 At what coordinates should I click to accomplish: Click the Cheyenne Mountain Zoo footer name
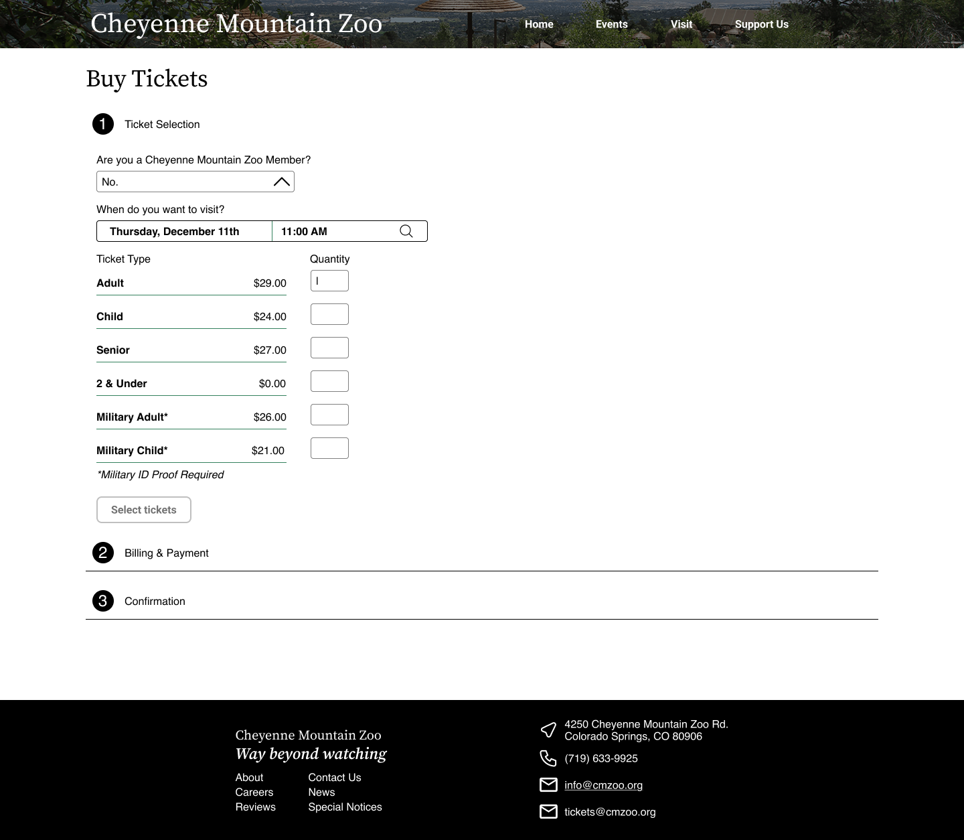pos(309,735)
